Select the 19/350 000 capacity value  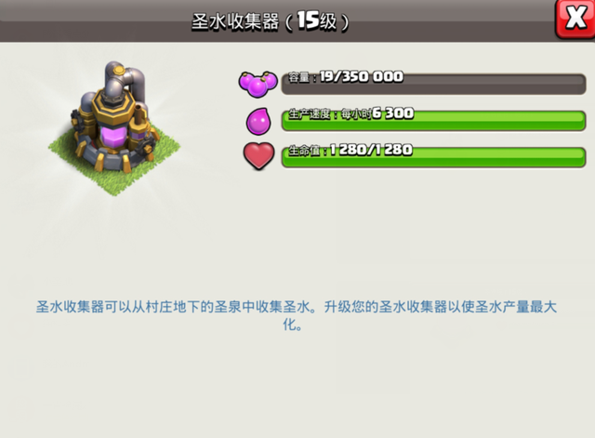[362, 76]
